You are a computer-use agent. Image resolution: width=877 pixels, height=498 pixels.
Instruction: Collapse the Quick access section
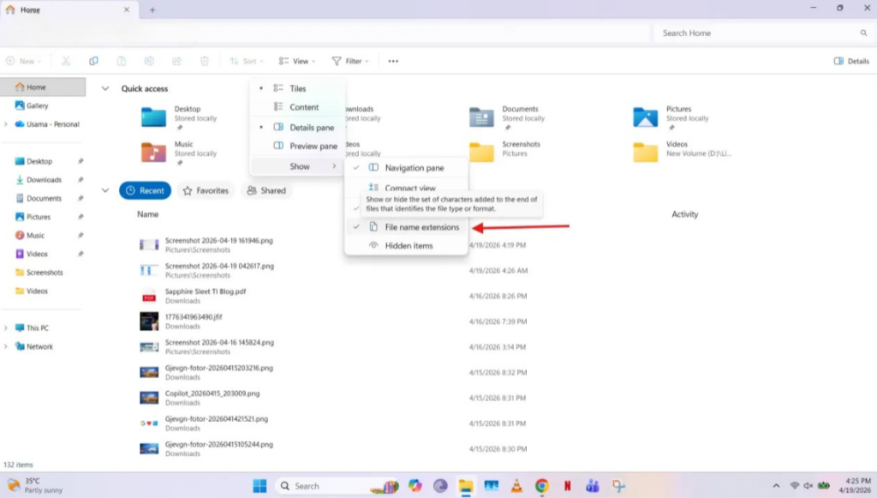tap(105, 88)
